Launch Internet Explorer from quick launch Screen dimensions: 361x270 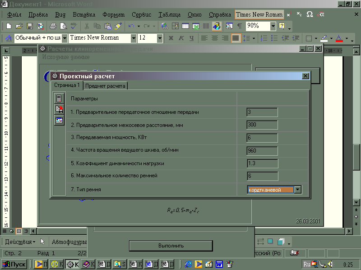click(188, 264)
